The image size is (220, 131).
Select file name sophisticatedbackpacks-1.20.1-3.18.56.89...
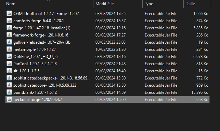click(x=52, y=78)
